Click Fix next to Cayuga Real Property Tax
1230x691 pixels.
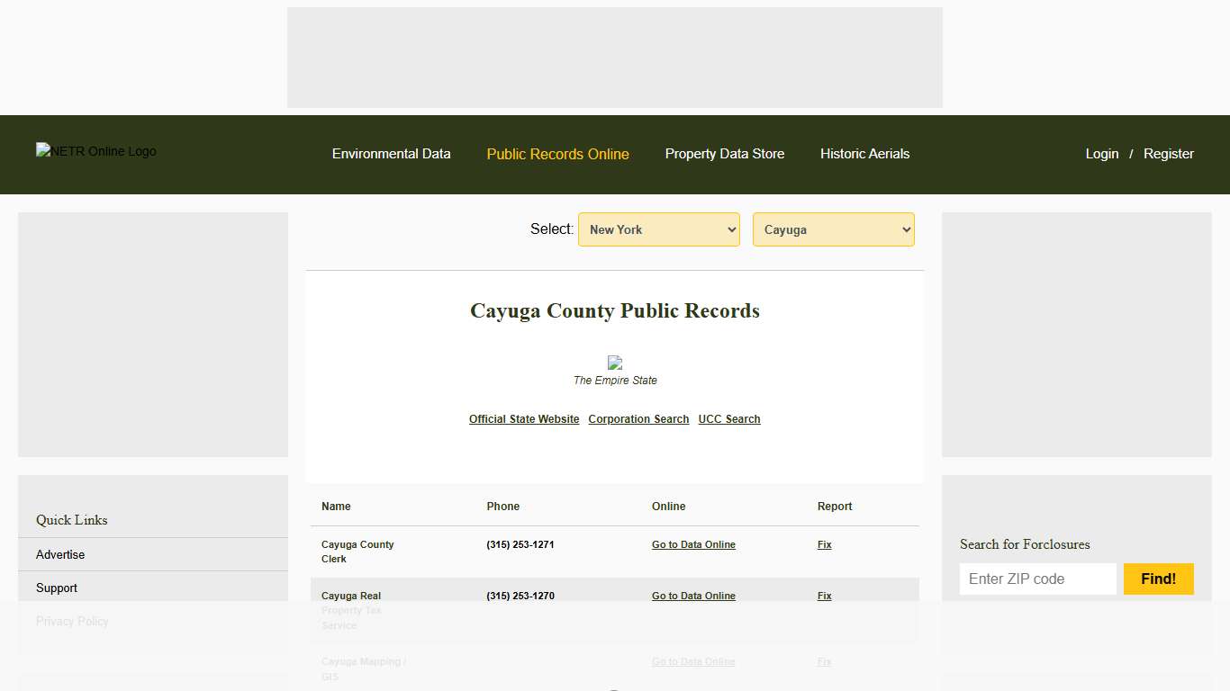pos(823,596)
